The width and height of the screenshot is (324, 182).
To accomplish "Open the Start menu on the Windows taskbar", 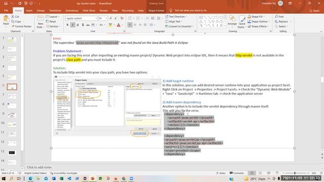I will point(4,178).
